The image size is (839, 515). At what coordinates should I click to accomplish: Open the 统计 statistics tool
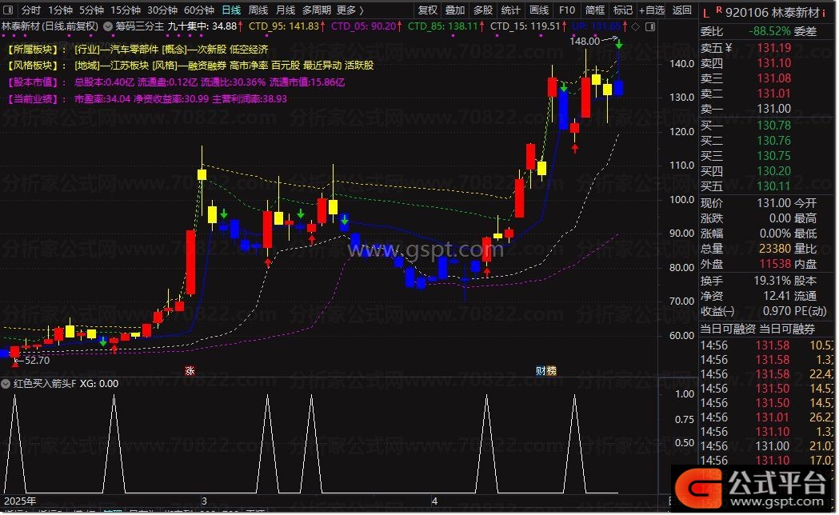click(x=510, y=10)
